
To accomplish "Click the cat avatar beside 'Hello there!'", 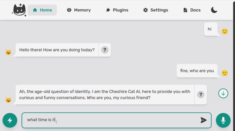I will [x=9, y=52].
